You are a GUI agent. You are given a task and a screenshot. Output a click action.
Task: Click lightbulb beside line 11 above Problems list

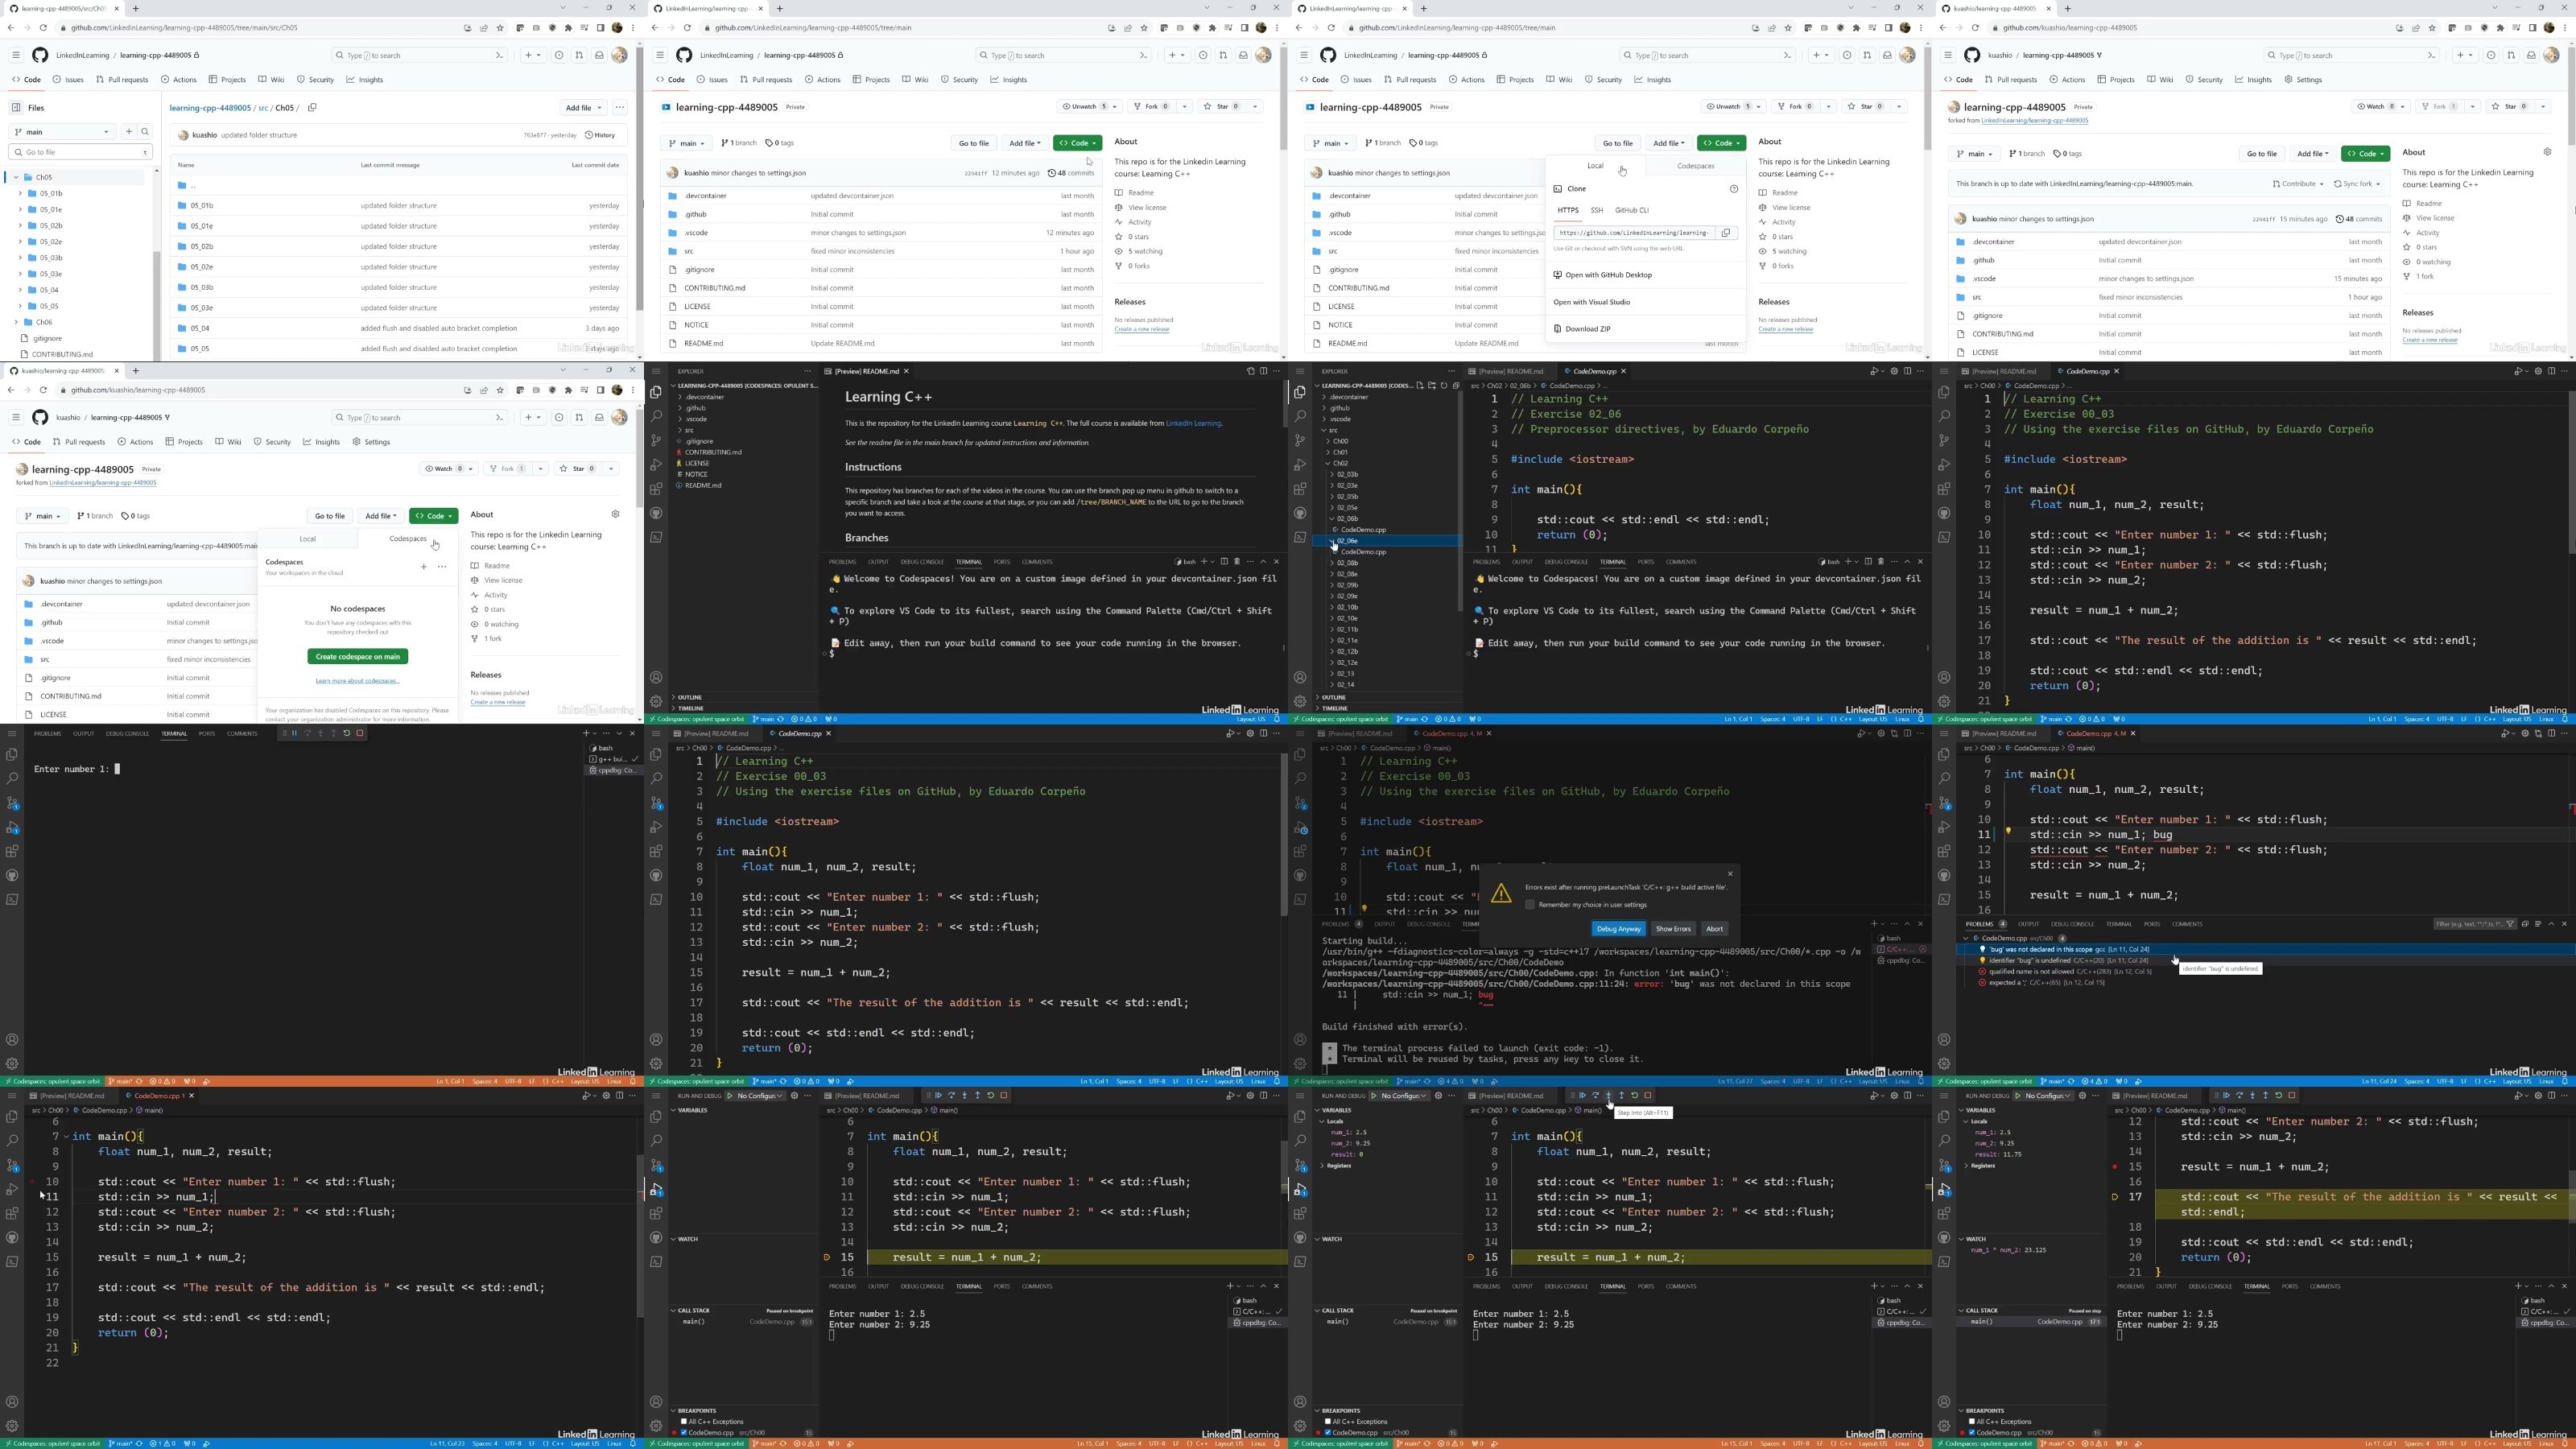tap(2007, 831)
